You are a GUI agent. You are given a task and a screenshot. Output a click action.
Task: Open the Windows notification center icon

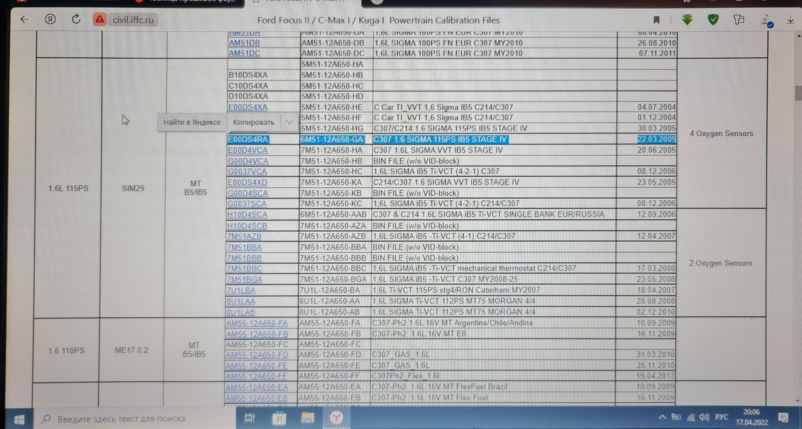tap(784, 418)
